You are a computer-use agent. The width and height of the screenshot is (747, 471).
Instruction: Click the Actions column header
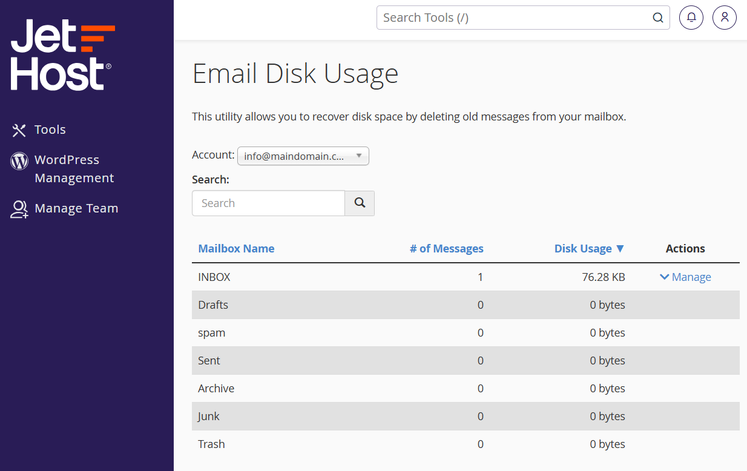pyautogui.click(x=685, y=249)
